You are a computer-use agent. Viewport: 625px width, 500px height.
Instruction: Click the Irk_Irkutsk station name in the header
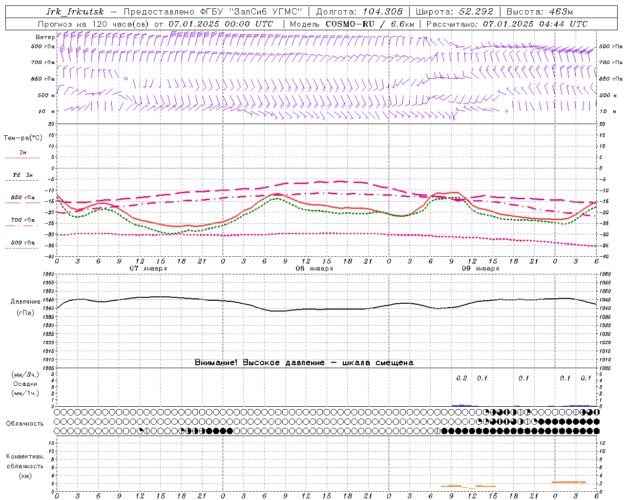click(x=75, y=12)
